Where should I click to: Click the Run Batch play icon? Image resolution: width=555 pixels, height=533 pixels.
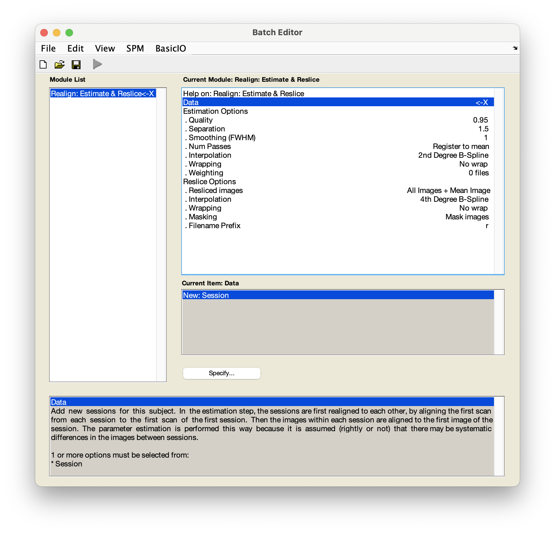point(97,64)
